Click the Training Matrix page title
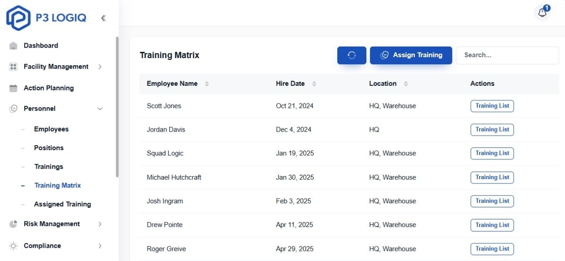565x261 pixels. coord(170,55)
